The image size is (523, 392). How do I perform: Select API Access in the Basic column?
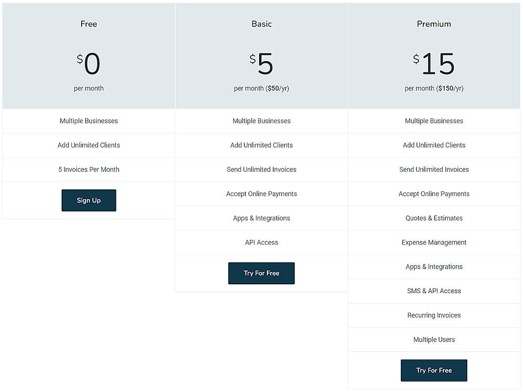[x=261, y=242]
